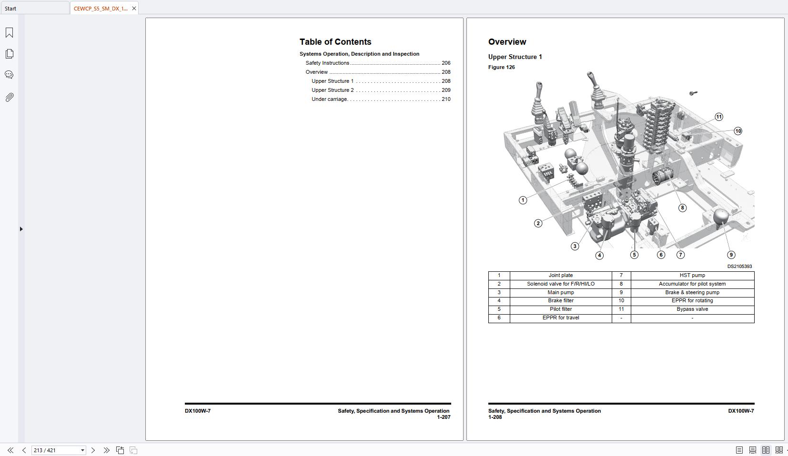Click the DX100W-7 footer on right page
788x456 pixels.
coord(741,411)
